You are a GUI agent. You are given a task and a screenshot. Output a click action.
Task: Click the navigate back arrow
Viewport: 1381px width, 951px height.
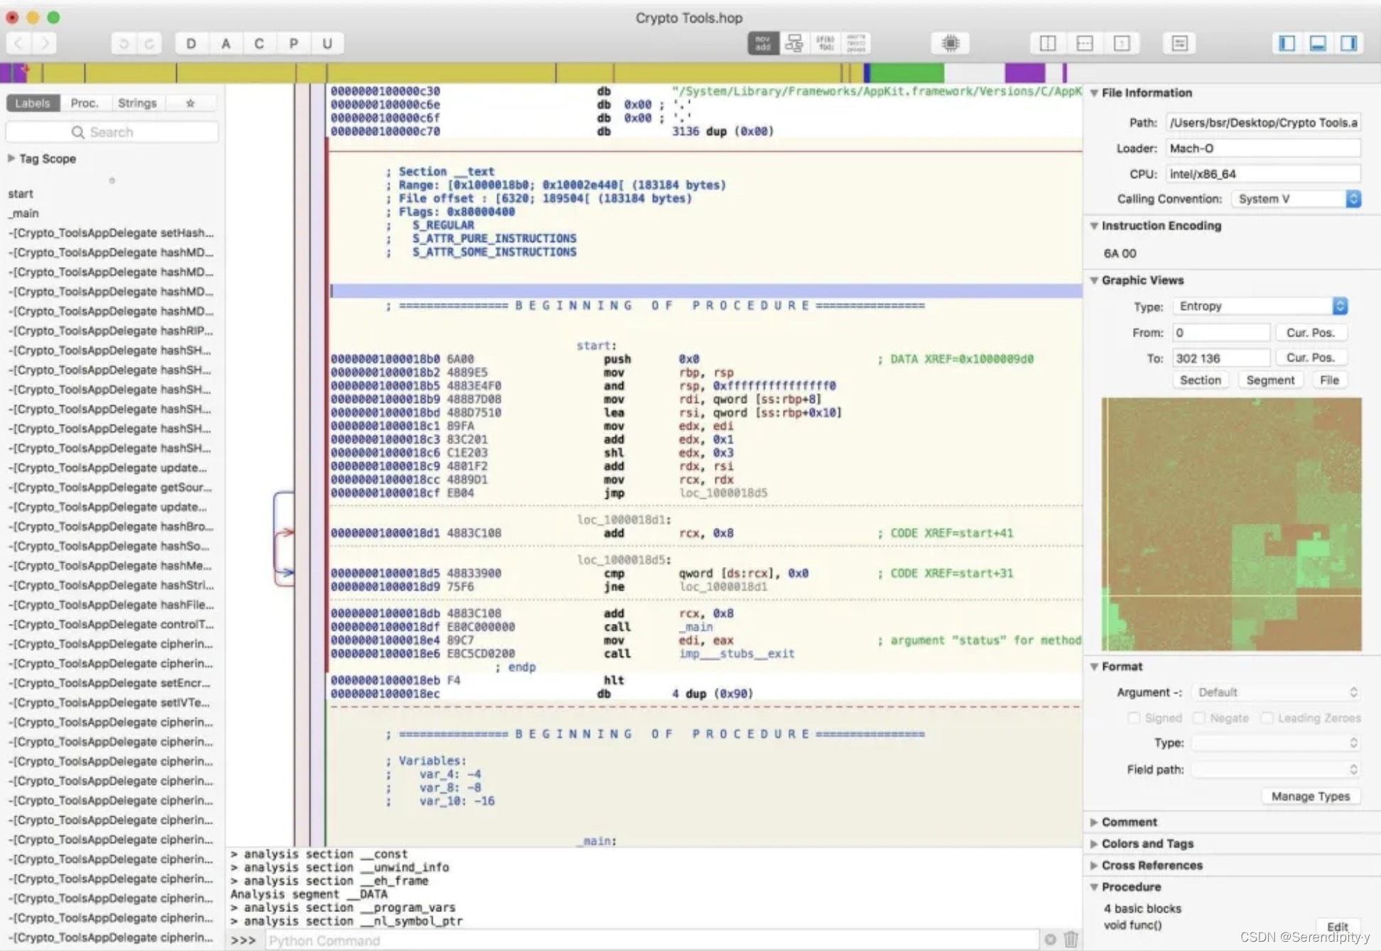pyautogui.click(x=19, y=43)
